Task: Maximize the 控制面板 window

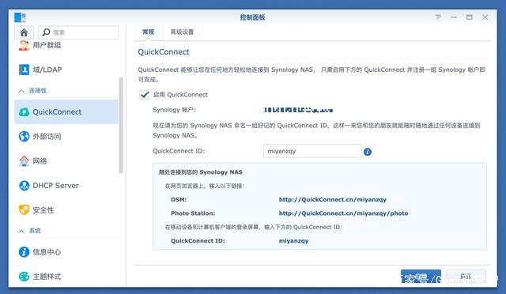Action: tap(470, 17)
